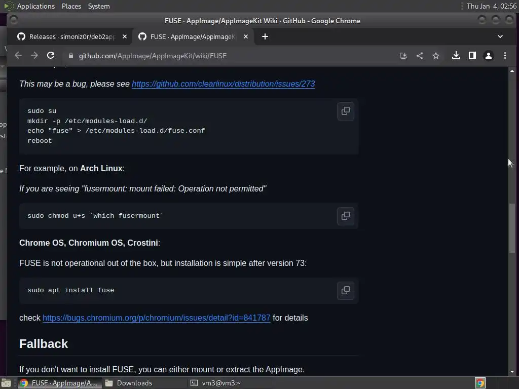Reload the FUSE wiki page
The image size is (519, 389).
pos(51,56)
